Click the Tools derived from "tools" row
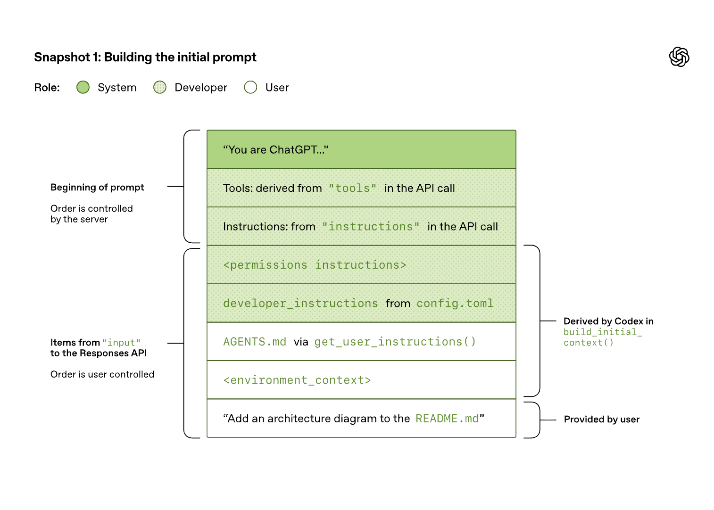 (x=361, y=188)
